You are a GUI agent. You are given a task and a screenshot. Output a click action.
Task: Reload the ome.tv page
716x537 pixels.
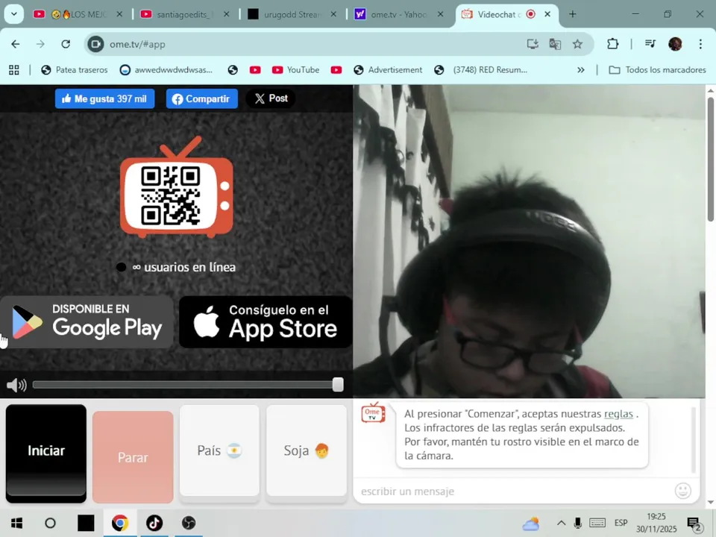66,44
